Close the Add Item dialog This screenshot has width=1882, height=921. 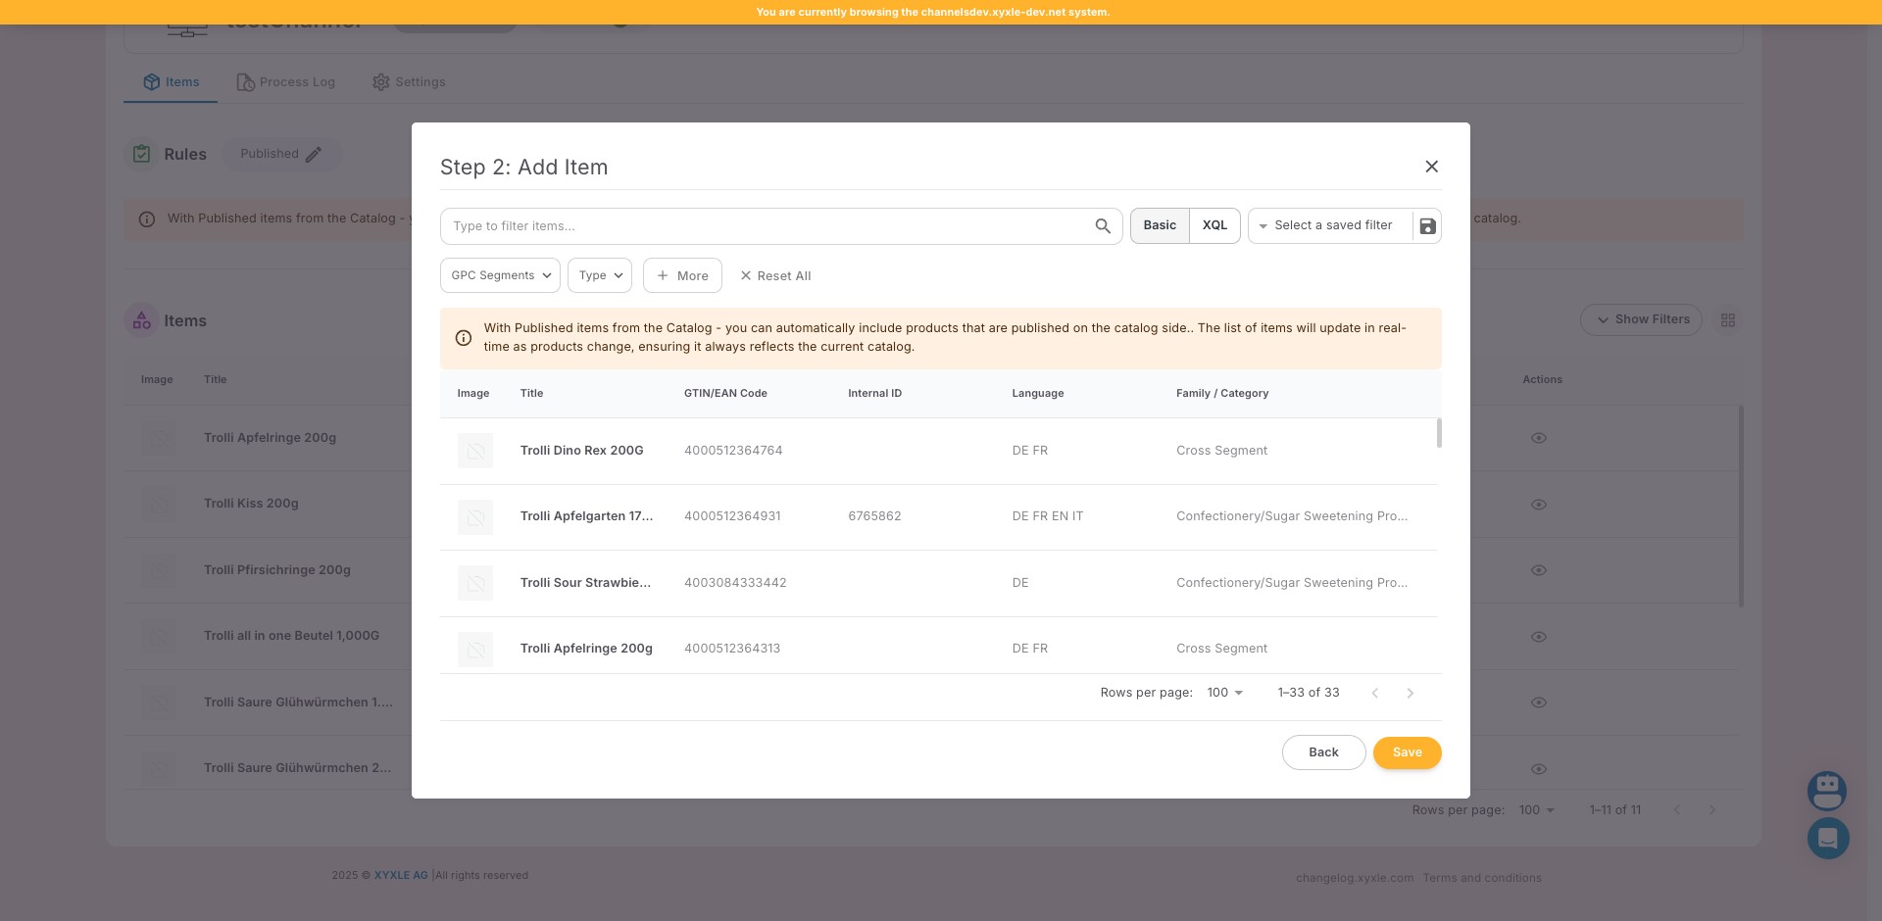click(x=1431, y=167)
